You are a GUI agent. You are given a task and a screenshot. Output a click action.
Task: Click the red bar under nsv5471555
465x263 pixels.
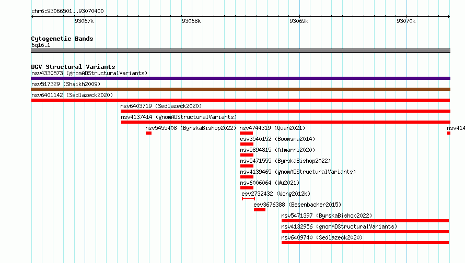pos(247,166)
